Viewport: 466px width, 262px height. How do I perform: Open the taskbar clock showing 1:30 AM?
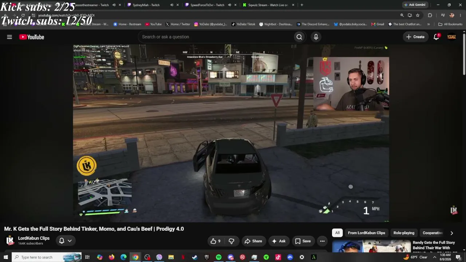[x=446, y=257]
